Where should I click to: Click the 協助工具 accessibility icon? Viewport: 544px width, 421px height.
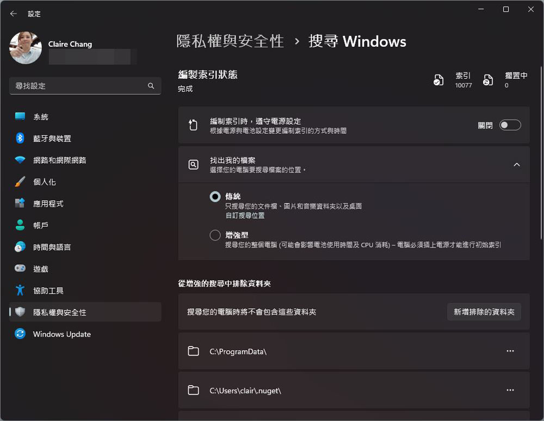20,290
